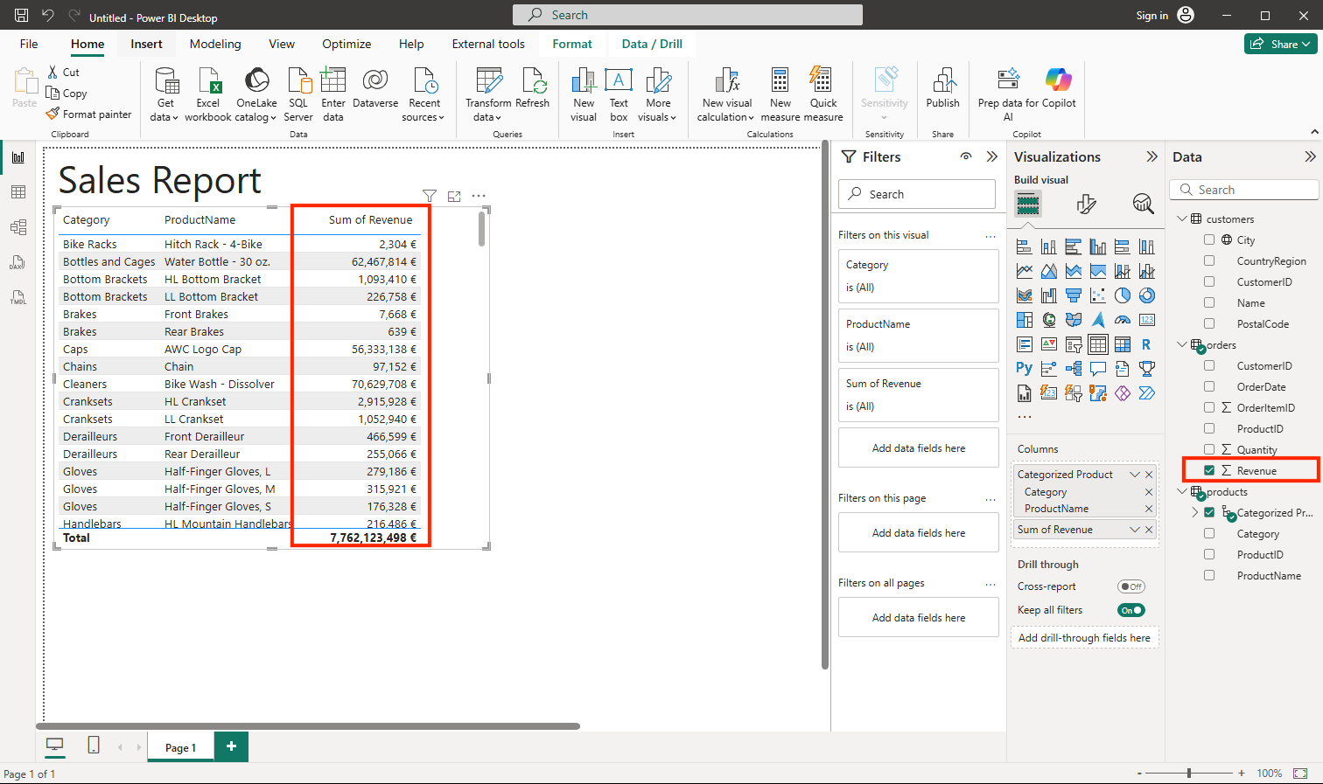Turn off Keep all filters toggle
The height and width of the screenshot is (784, 1323).
1131,610
